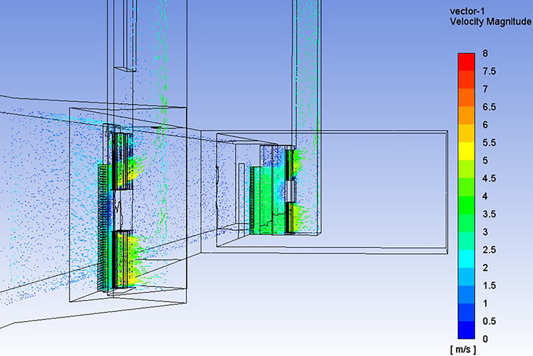Click the minimum value label '0'
Image resolution: width=533 pixels, height=356 pixels.
[x=485, y=339]
